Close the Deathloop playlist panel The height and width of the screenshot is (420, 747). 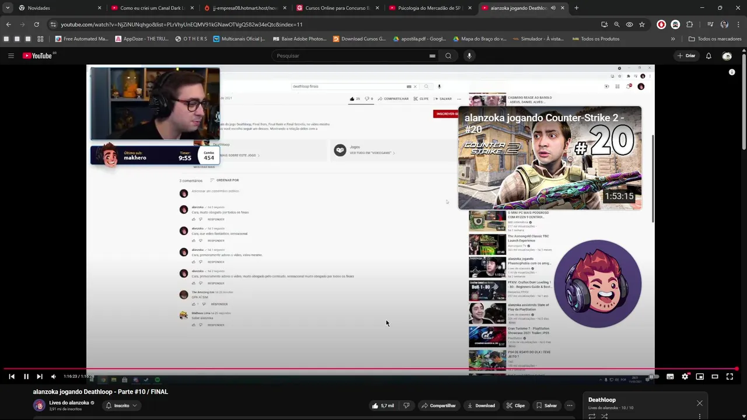pyautogui.click(x=700, y=403)
